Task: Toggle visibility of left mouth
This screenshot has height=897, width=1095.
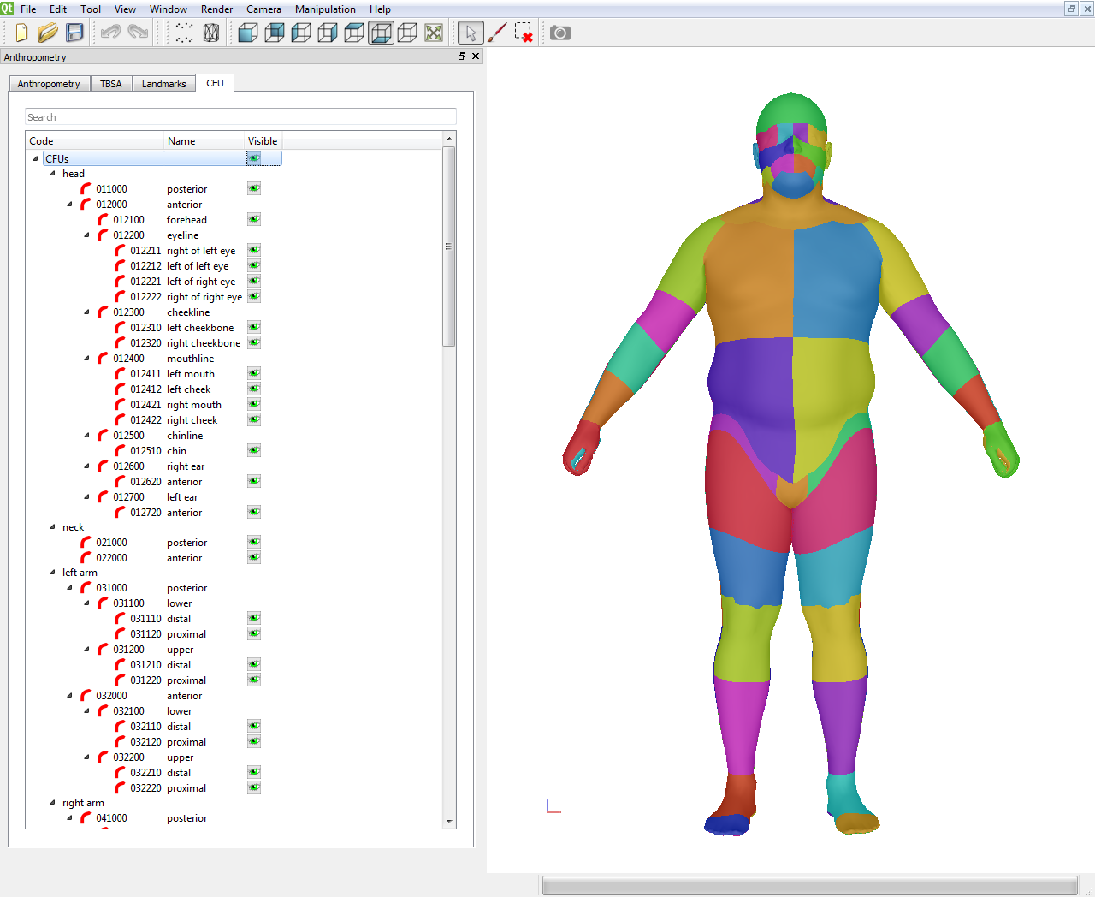Action: pyautogui.click(x=254, y=373)
